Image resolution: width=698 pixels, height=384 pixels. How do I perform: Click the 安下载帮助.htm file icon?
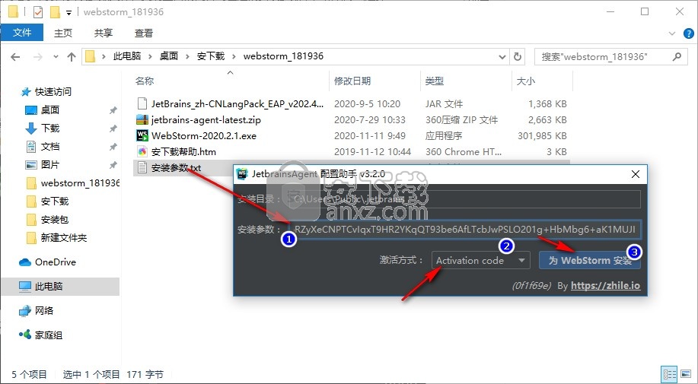142,151
